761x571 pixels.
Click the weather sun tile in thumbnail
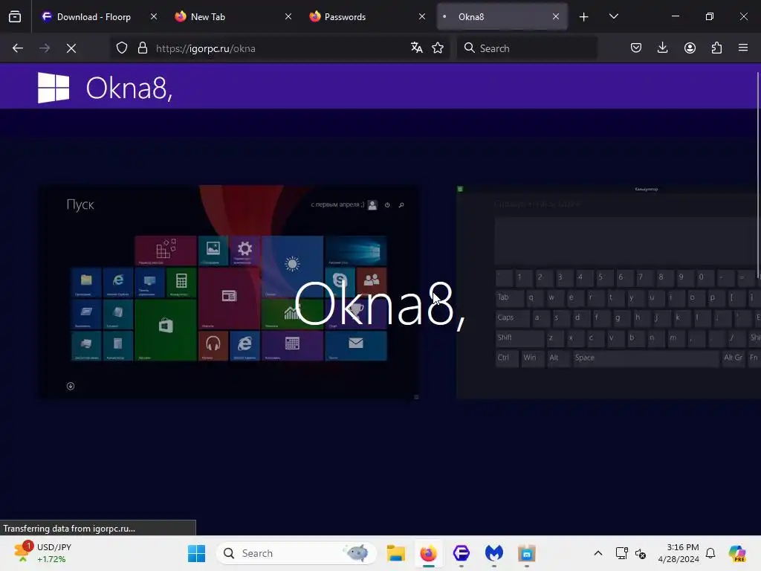click(292, 266)
